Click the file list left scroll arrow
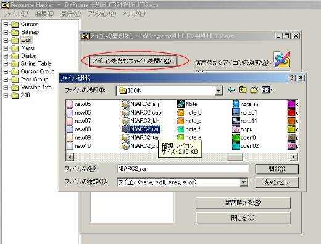The width and height of the screenshot is (321, 244). tap(70, 157)
